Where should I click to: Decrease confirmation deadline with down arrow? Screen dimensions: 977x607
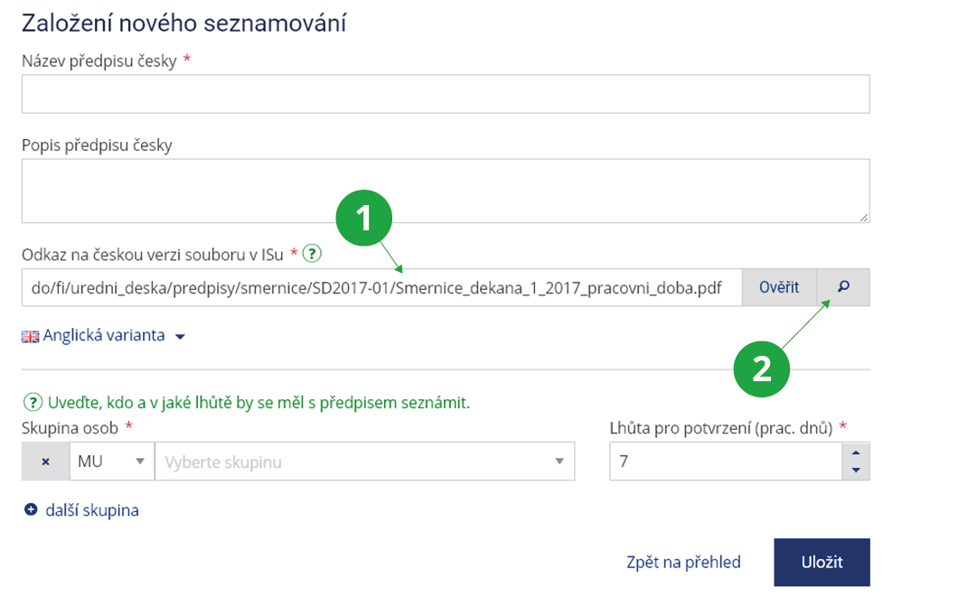coord(855,471)
